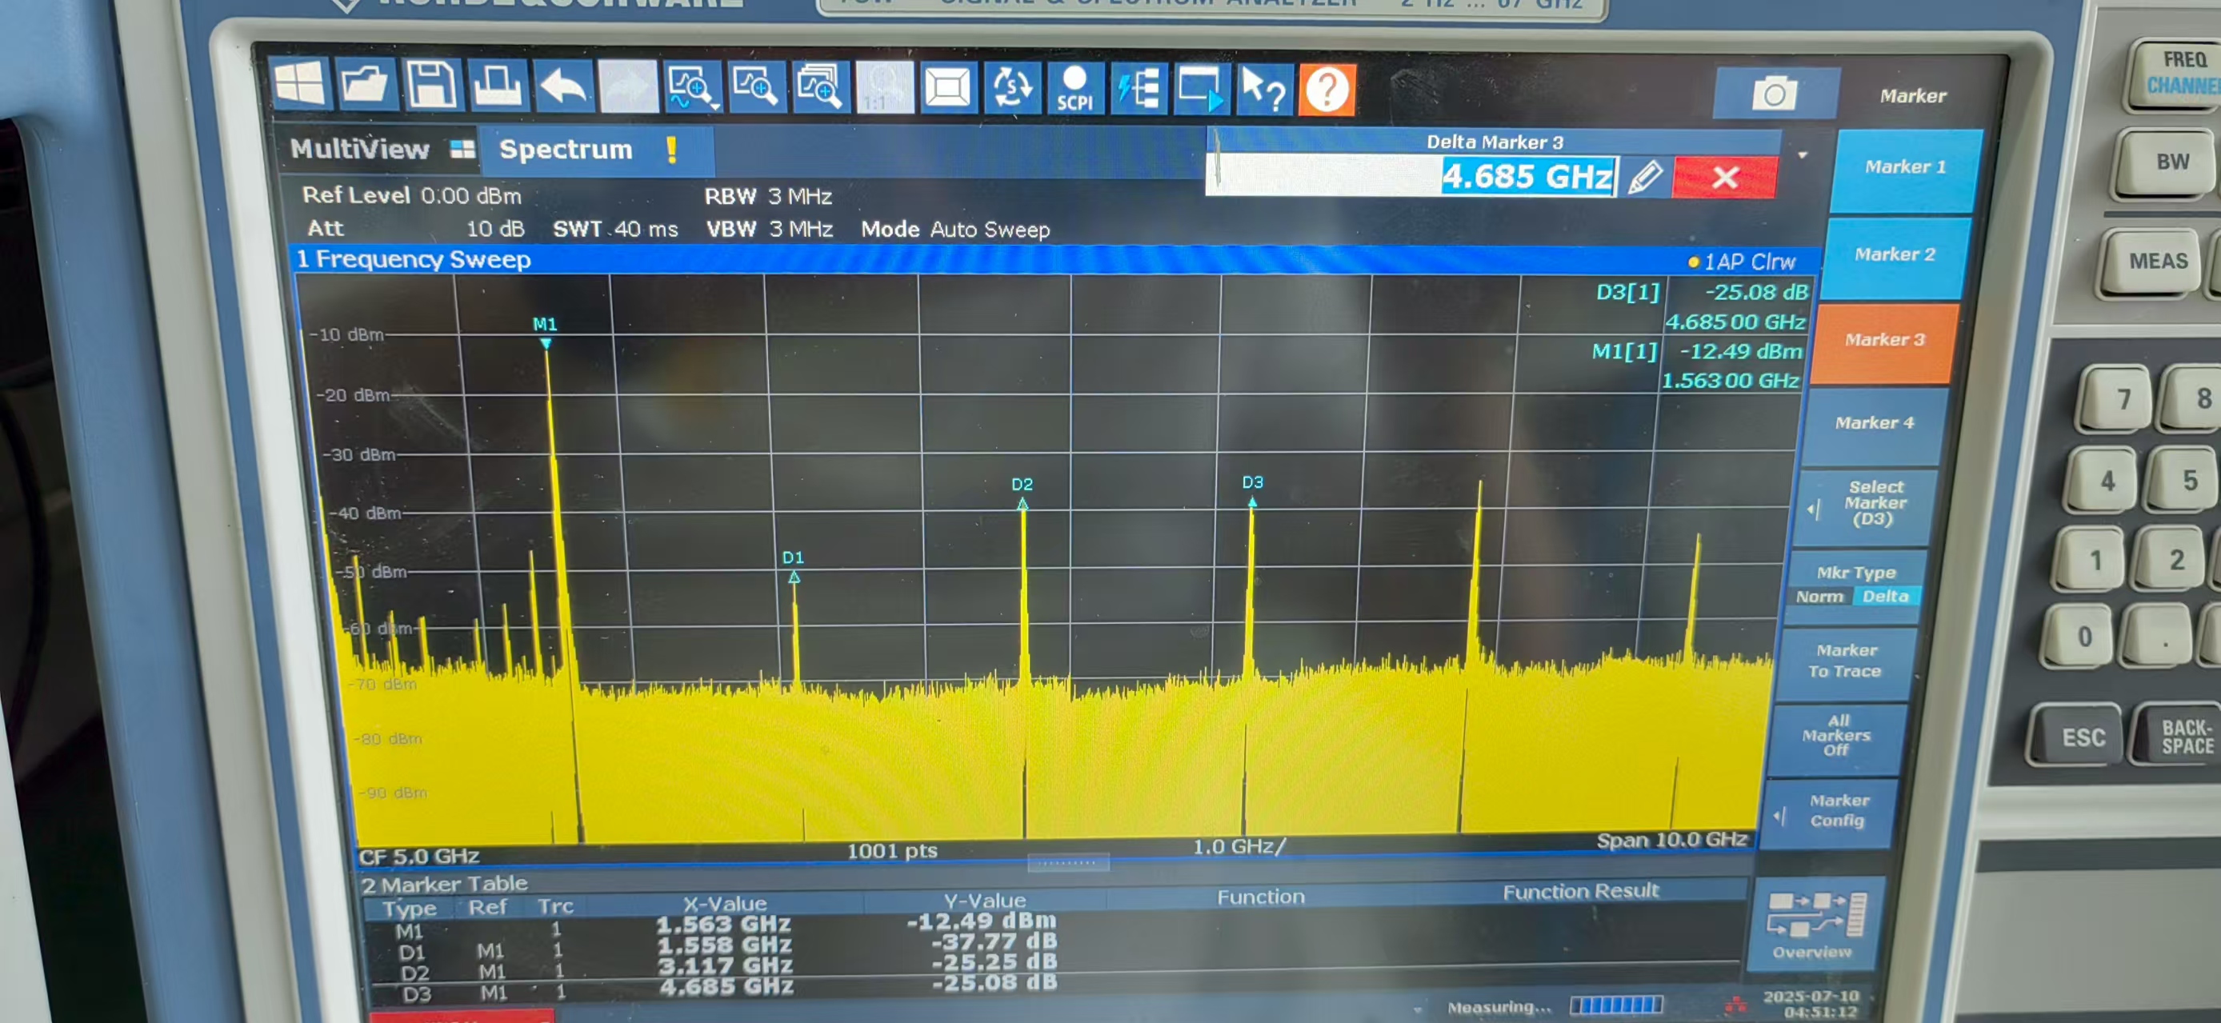Open the context help pointer icon
The height and width of the screenshot is (1023, 2221).
coord(1263,90)
